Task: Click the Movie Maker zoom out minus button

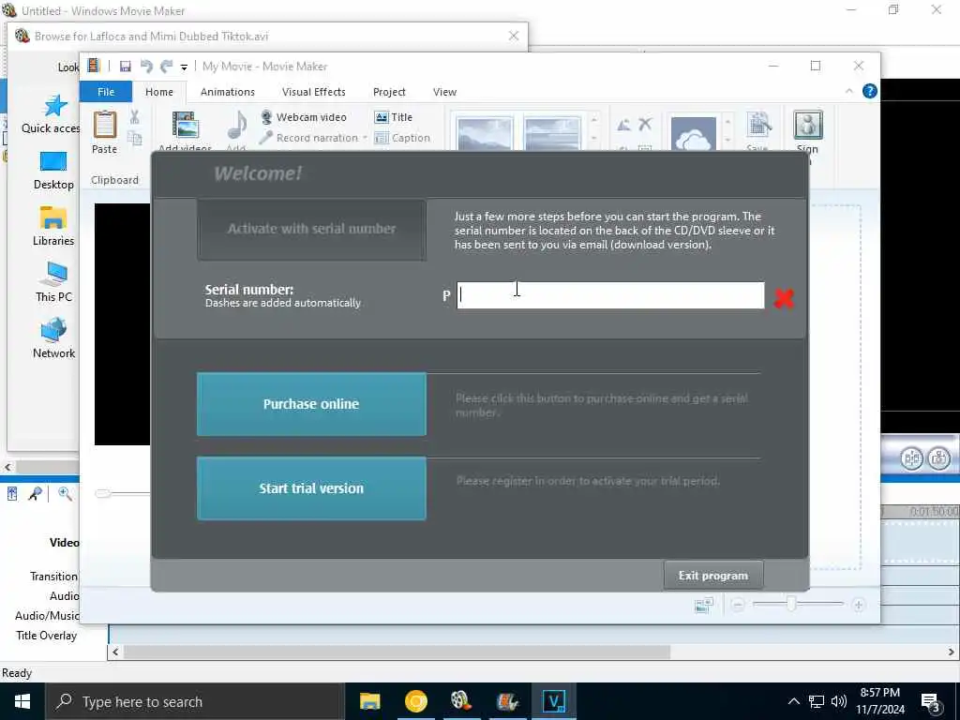Action: (x=738, y=605)
